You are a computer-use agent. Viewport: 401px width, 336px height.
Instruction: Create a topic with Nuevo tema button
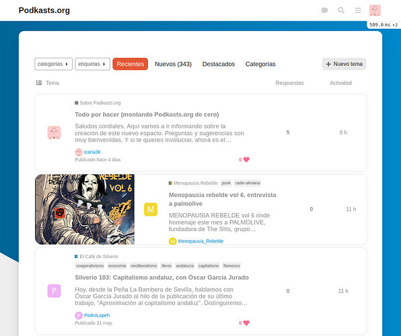point(344,64)
